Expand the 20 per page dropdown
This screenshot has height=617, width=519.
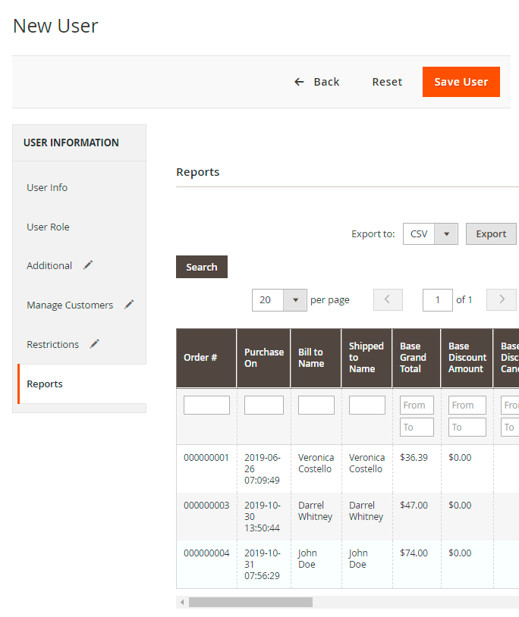coord(294,300)
